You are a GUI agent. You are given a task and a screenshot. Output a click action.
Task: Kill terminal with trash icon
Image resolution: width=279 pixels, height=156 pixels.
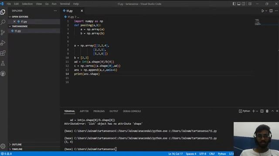coord(267,111)
